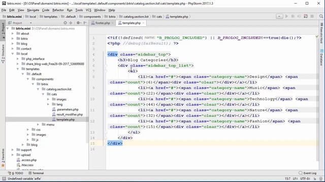325x182 pixels.
Task: Click hide Project panel icon
Action: tap(85, 23)
